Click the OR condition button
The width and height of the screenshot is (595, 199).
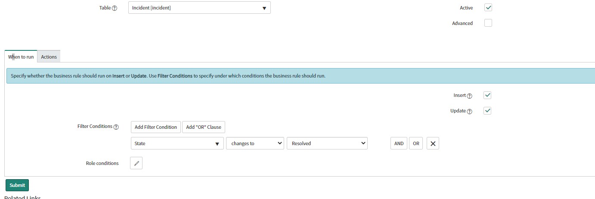pos(416,143)
